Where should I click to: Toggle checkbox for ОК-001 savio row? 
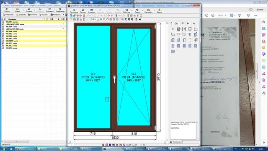[3, 22]
